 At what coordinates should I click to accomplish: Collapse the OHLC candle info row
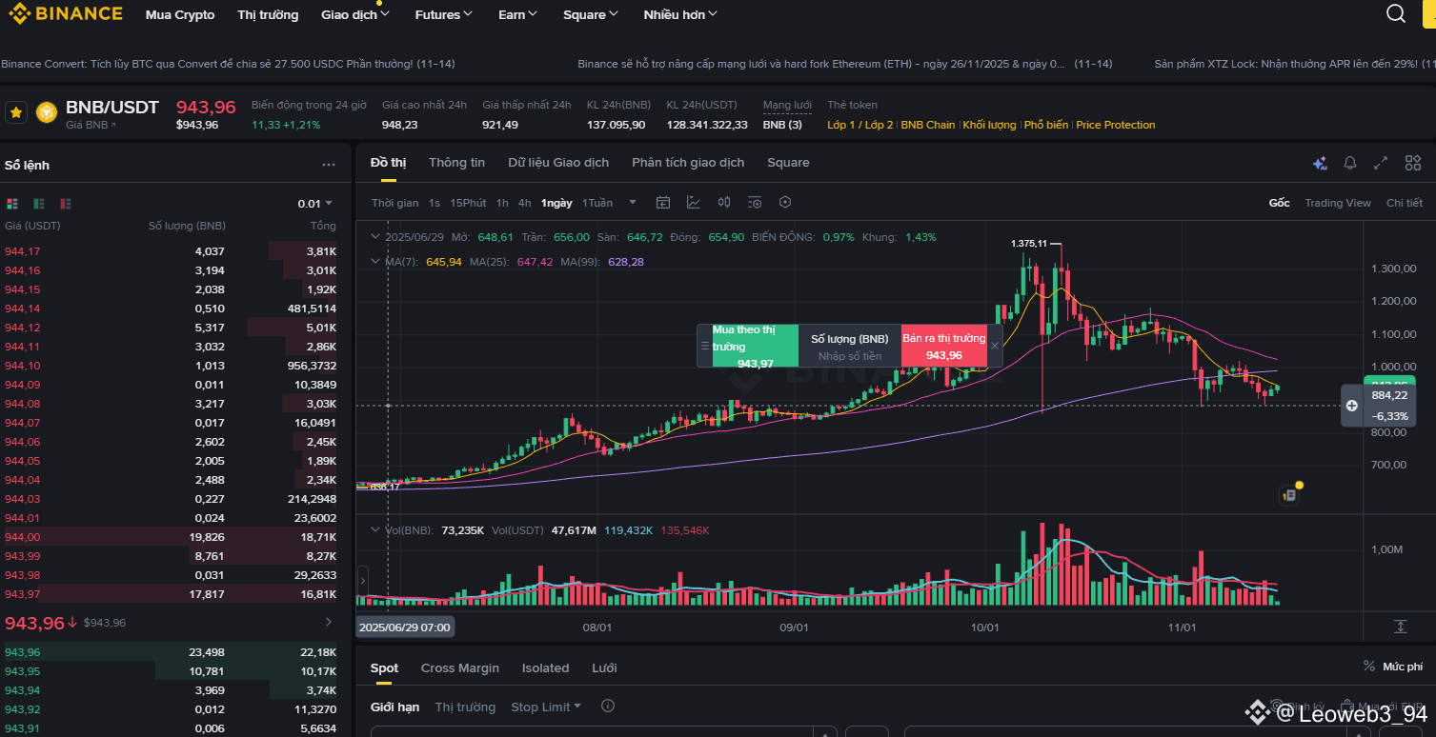click(375, 237)
